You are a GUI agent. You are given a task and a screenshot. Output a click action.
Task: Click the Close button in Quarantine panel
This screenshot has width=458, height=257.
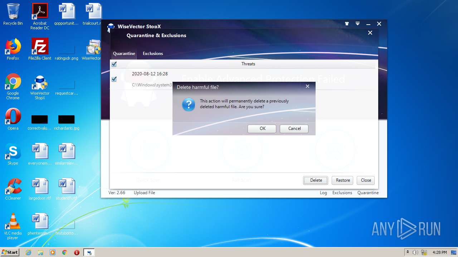pos(366,180)
